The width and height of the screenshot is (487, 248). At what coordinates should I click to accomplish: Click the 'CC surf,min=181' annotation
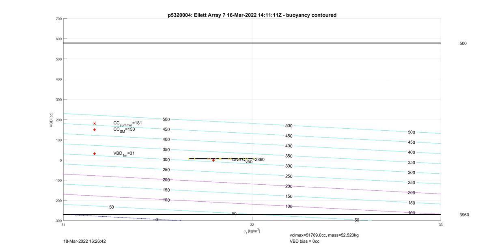coord(127,123)
